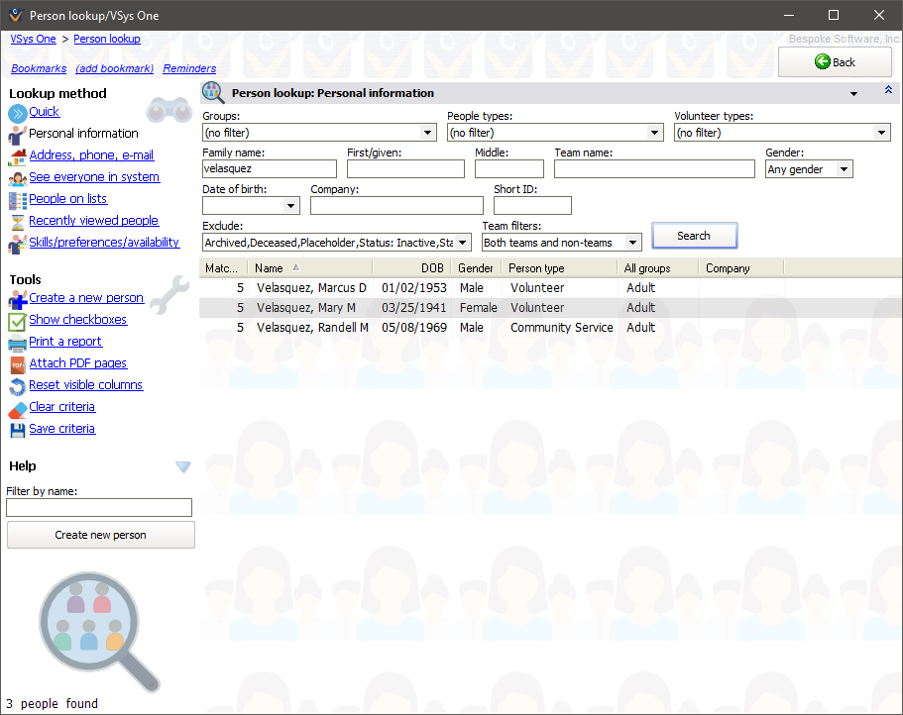The width and height of the screenshot is (903, 715).
Task: Open the Address, phone, e-mail lookup icon
Action: click(x=17, y=154)
